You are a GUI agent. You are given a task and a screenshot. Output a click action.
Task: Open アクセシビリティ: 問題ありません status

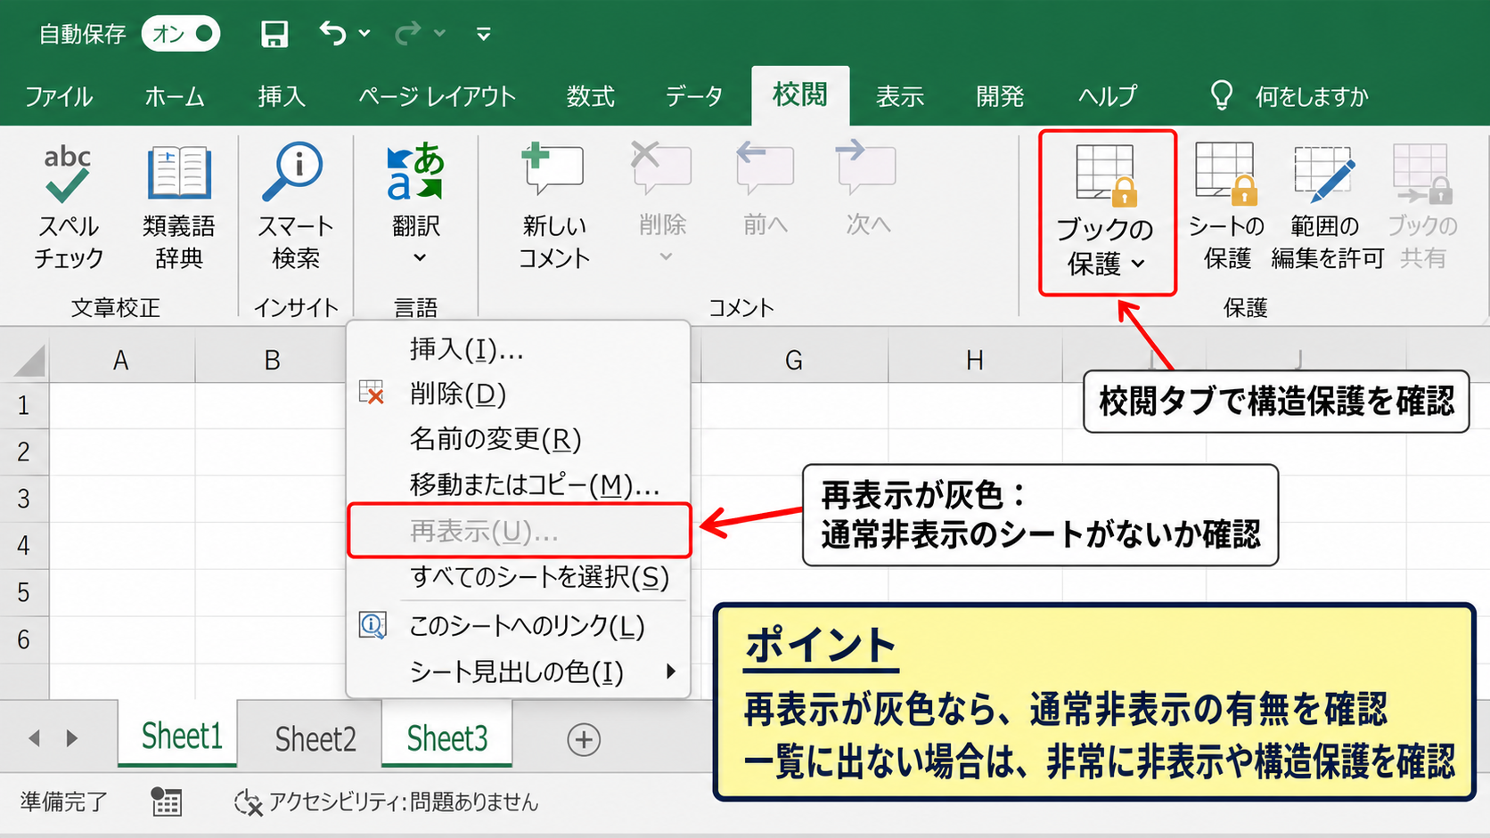tap(387, 802)
